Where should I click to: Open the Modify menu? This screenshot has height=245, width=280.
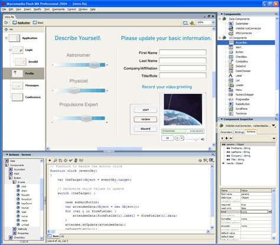[x=37, y=9]
